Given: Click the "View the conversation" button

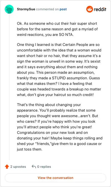Looking at the screenshot, I should [x=56, y=178].
